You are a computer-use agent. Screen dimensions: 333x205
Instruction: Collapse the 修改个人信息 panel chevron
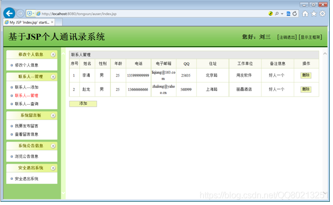[53, 55]
